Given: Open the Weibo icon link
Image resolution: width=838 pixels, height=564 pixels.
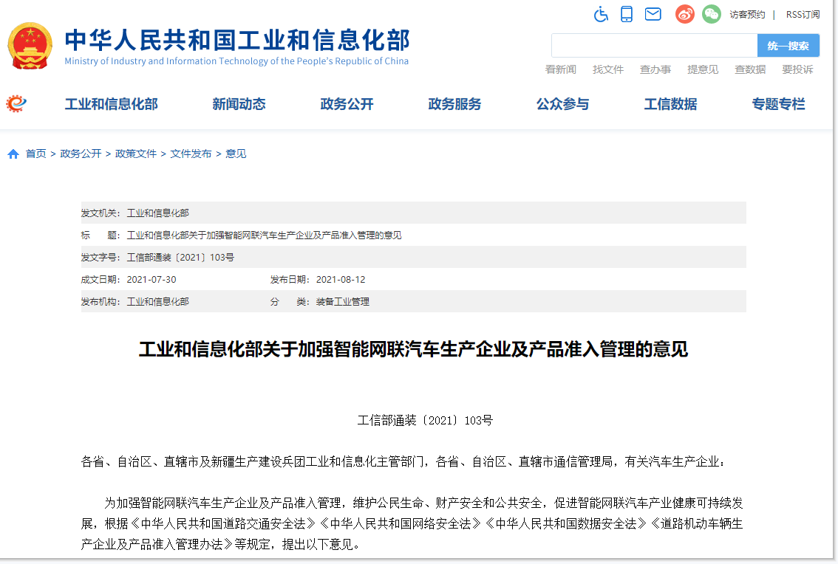Looking at the screenshot, I should coord(685,14).
